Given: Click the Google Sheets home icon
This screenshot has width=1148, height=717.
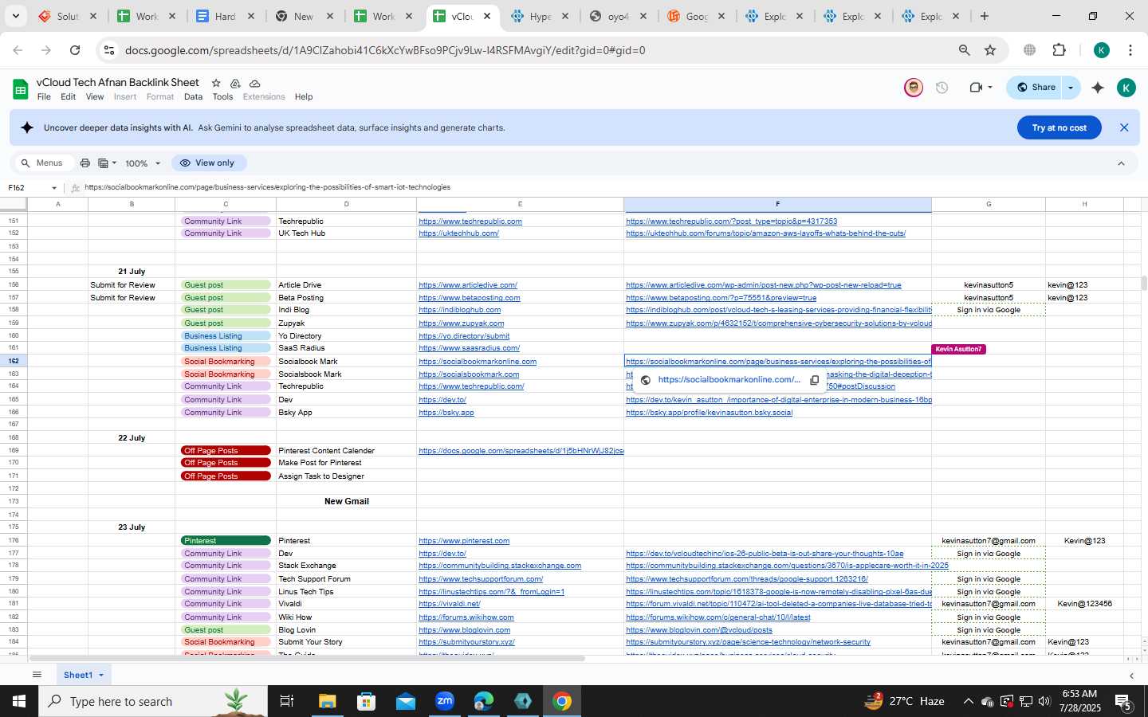Looking at the screenshot, I should (21, 89).
